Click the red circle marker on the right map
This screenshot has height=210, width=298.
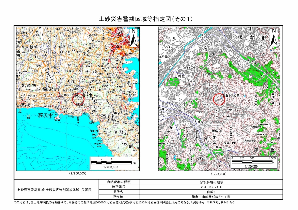click(219, 99)
